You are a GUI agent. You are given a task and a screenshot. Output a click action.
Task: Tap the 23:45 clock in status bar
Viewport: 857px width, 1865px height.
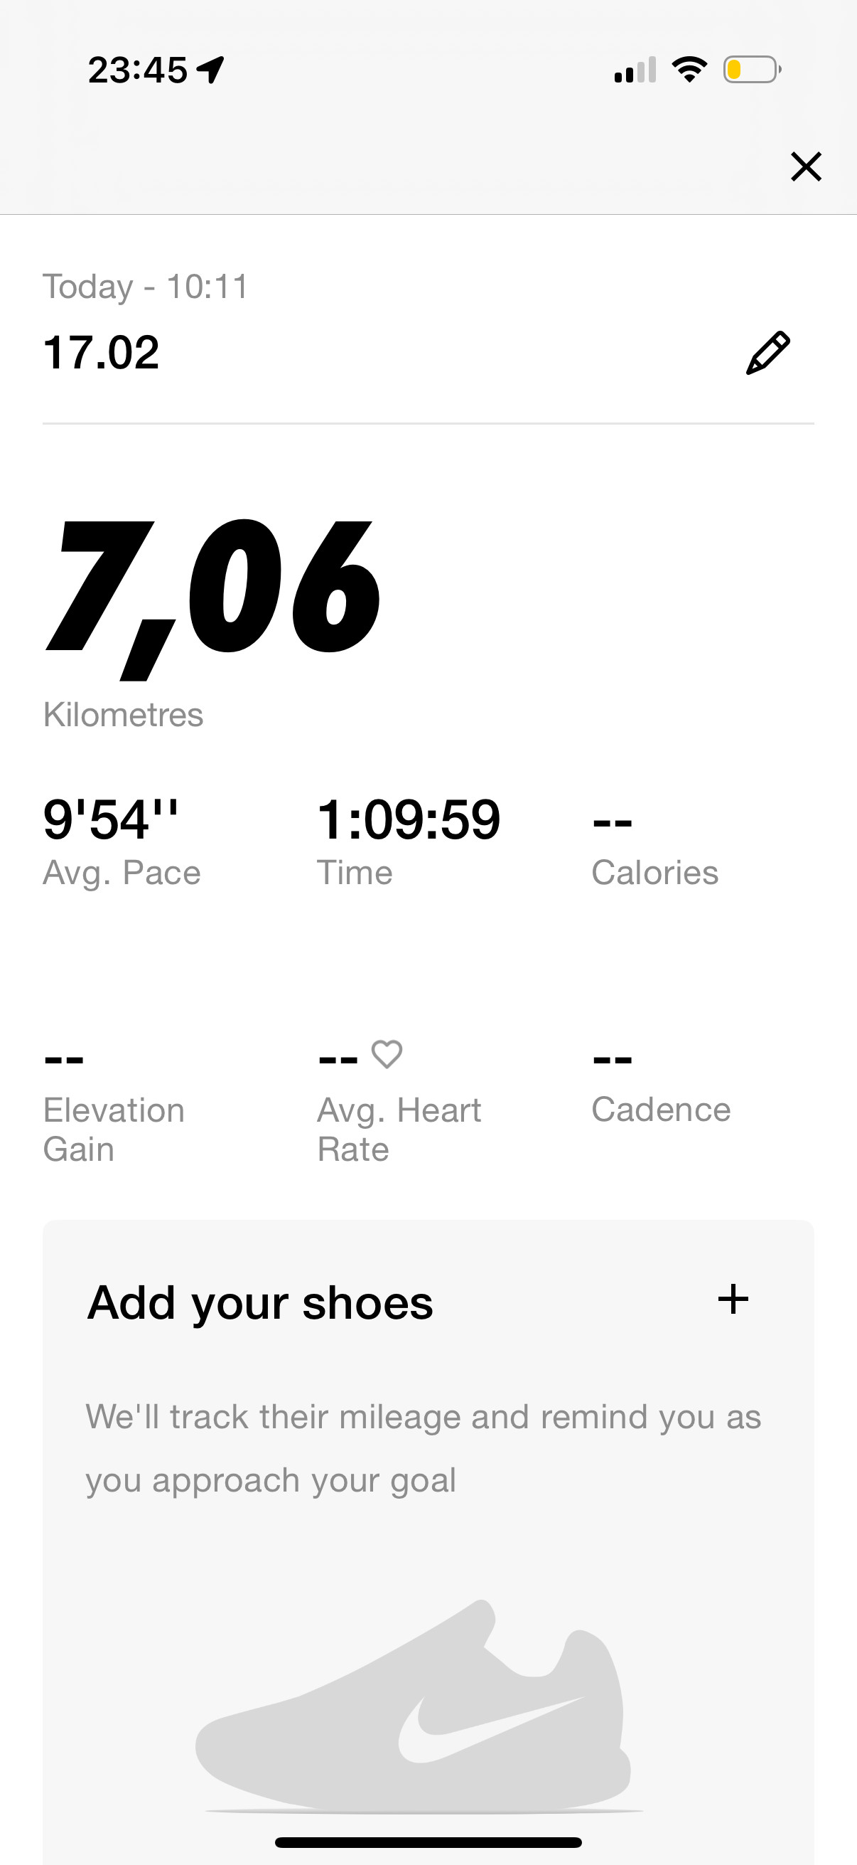[137, 70]
